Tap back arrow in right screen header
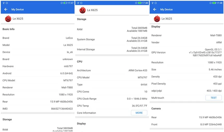The width and height of the screenshot is (224, 132). [x=155, y=9]
